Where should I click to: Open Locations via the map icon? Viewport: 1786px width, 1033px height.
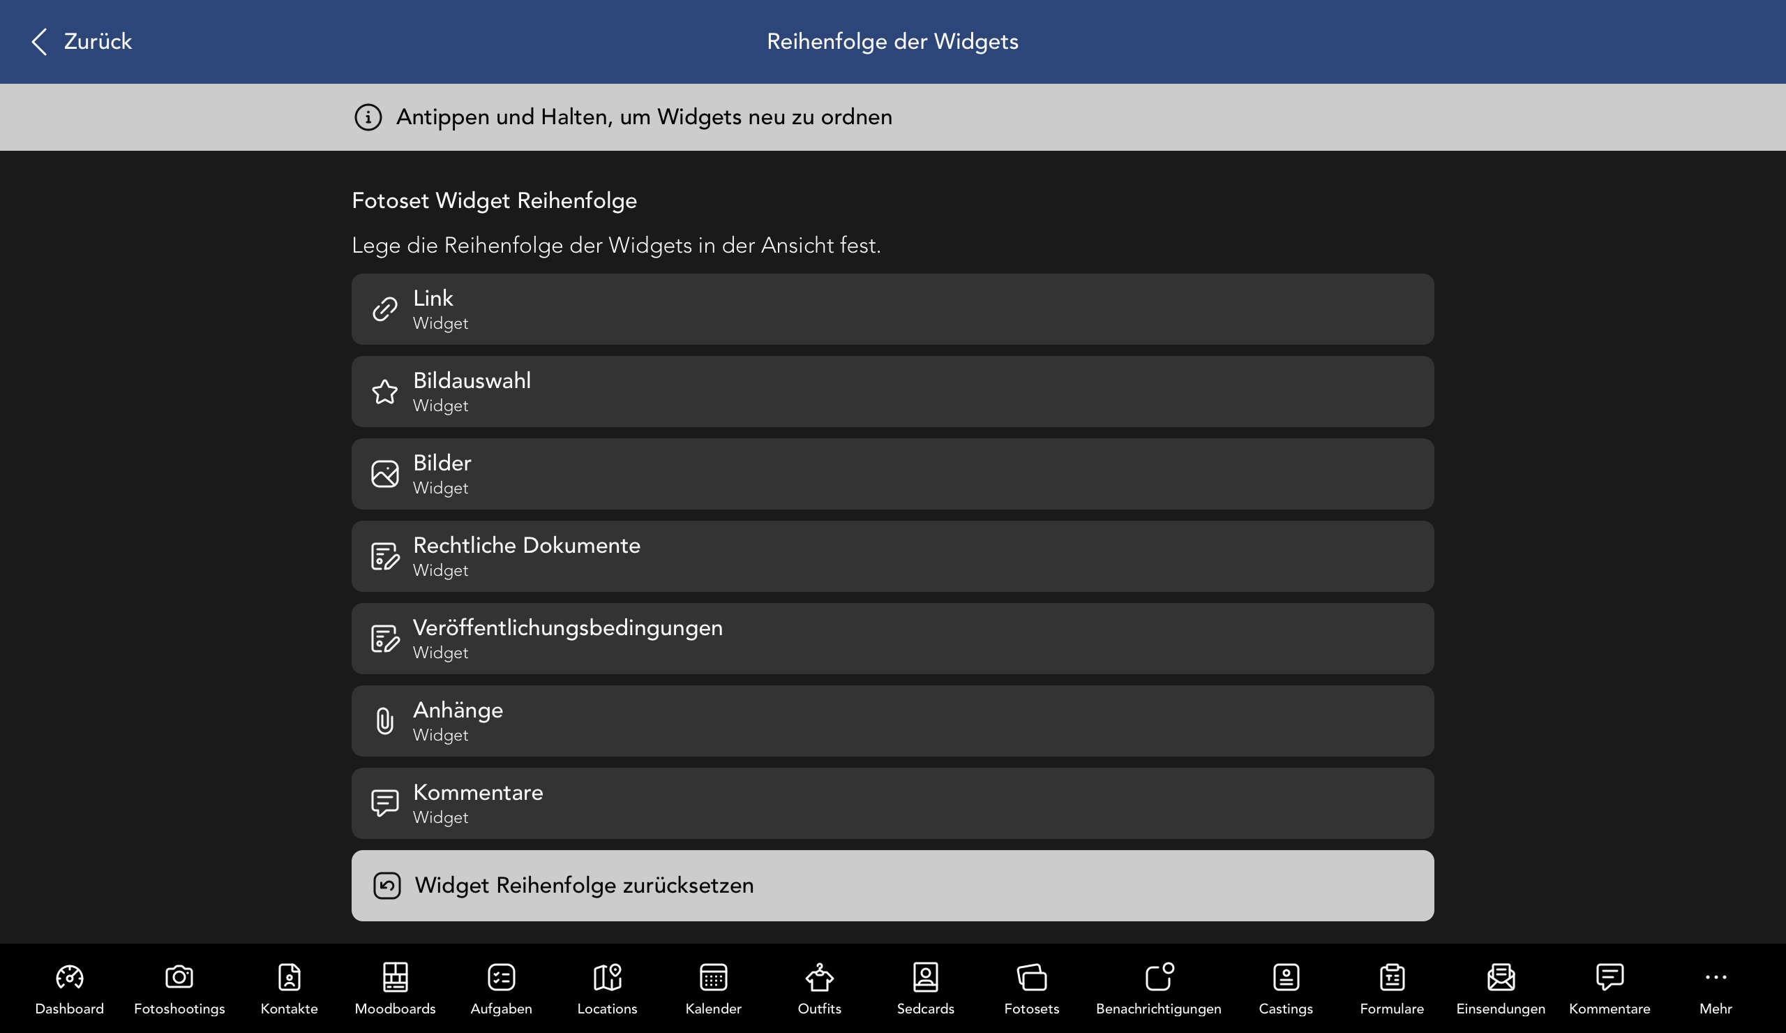click(x=608, y=977)
